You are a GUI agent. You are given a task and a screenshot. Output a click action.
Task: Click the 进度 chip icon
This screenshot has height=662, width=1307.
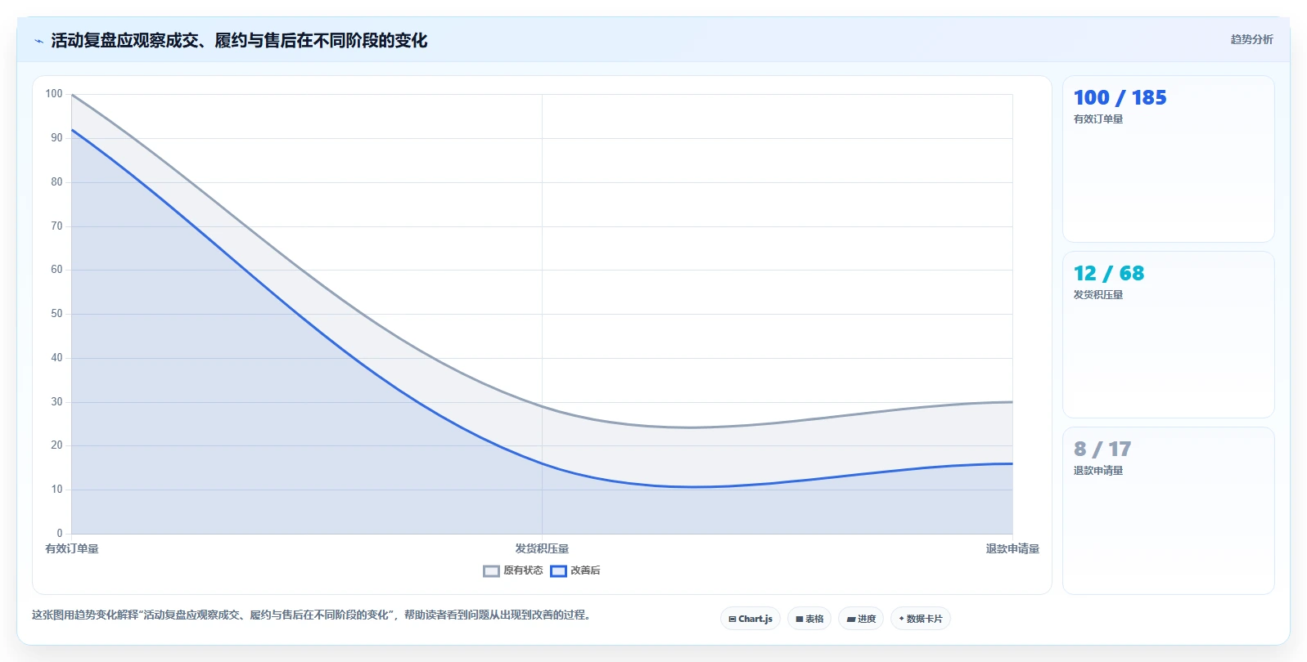851,620
